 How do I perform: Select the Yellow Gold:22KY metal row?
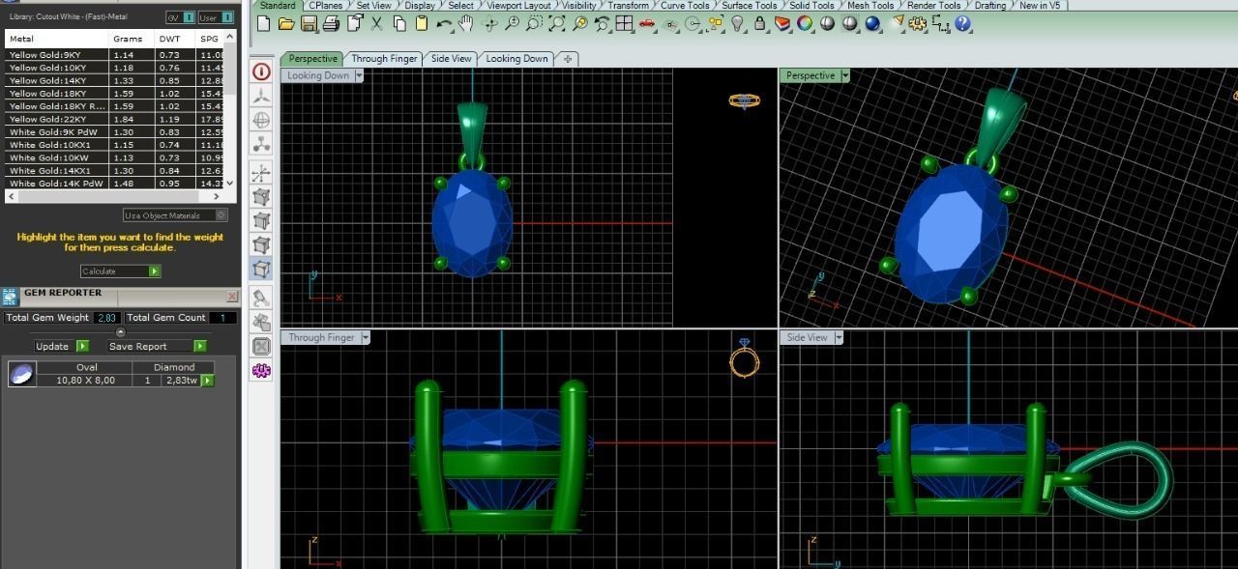tap(115, 119)
